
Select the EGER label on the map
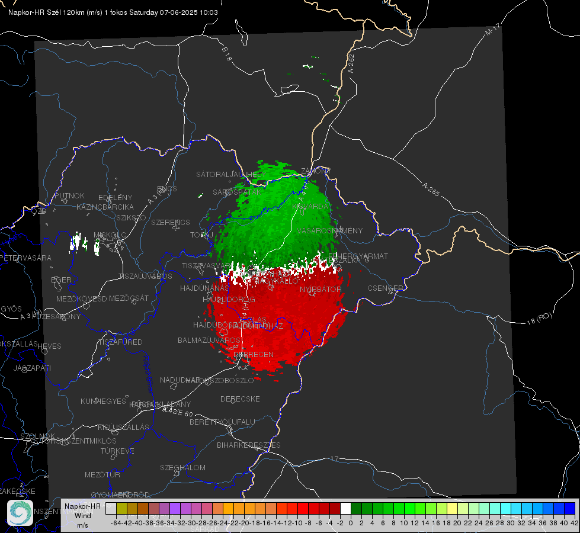(x=62, y=280)
